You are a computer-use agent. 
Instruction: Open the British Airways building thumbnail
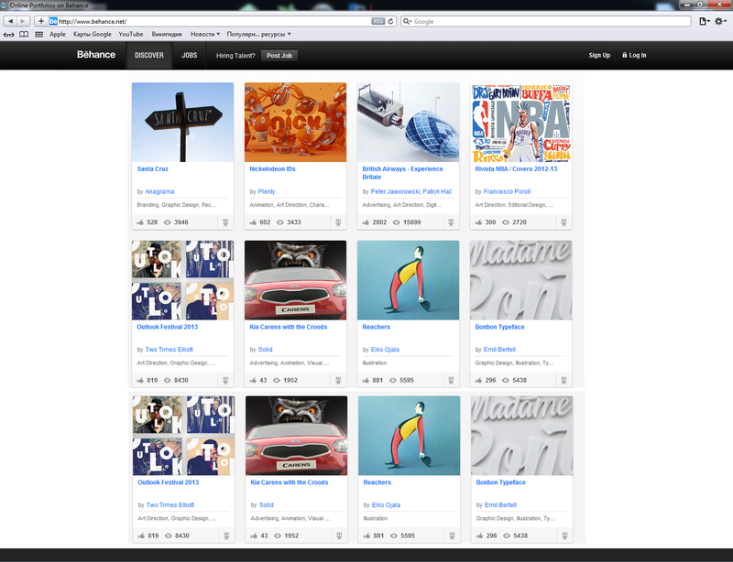[x=408, y=123]
